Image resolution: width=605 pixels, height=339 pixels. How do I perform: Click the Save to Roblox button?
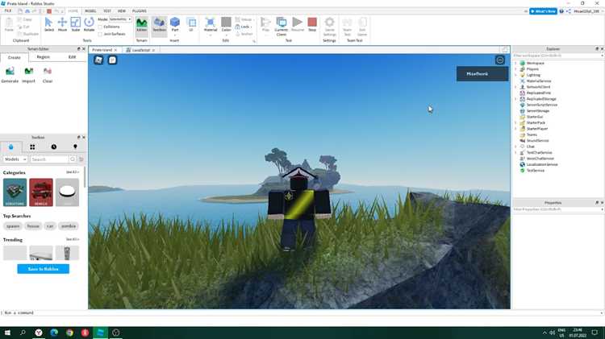(x=44, y=269)
